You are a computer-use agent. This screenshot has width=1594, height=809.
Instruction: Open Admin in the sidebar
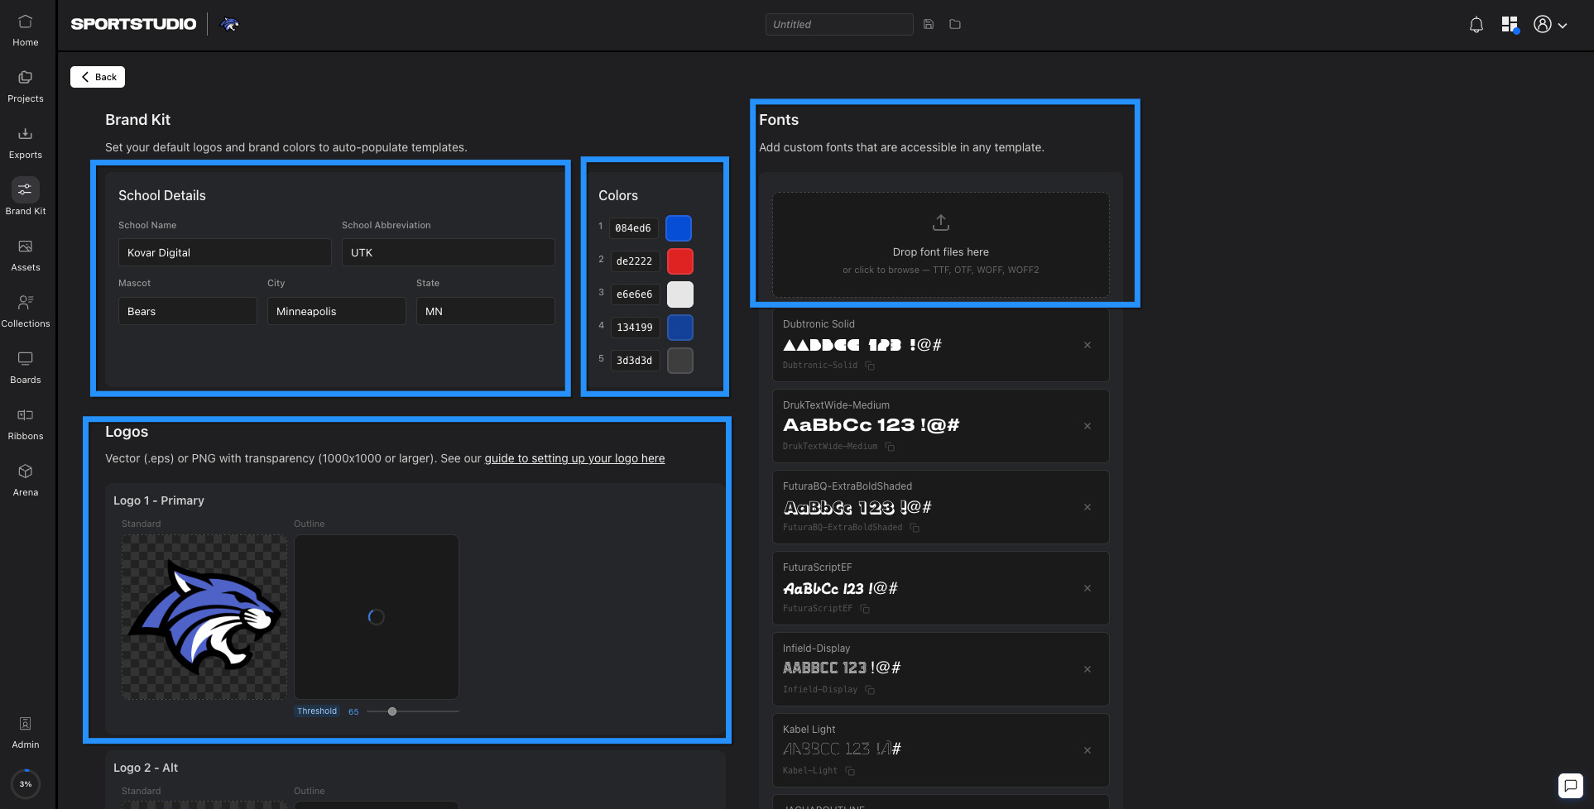point(25,733)
